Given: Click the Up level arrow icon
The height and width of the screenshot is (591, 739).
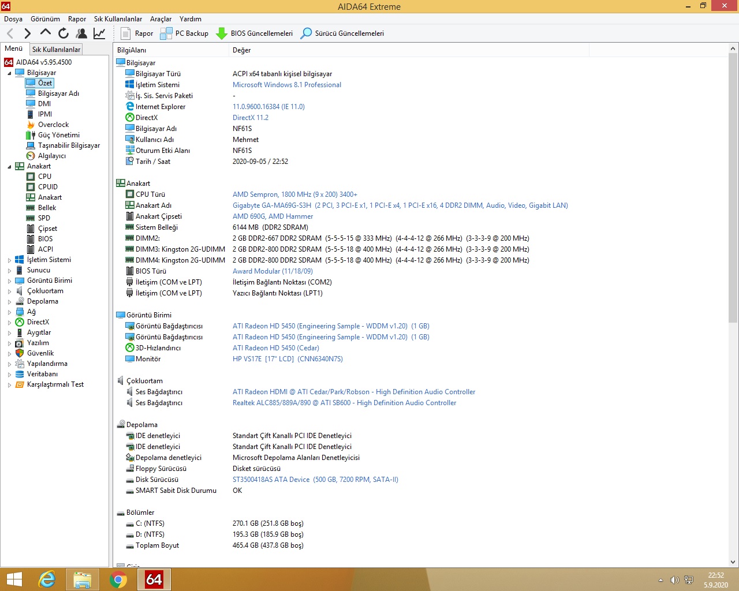Looking at the screenshot, I should click(46, 33).
